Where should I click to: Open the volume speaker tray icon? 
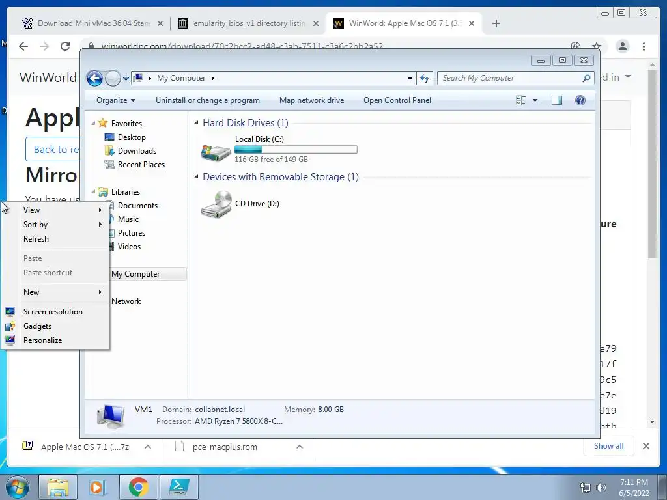coord(601,488)
